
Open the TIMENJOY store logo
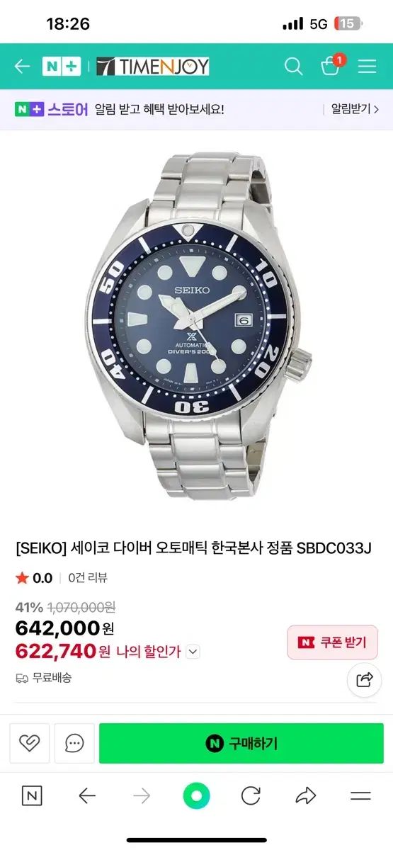coord(153,67)
